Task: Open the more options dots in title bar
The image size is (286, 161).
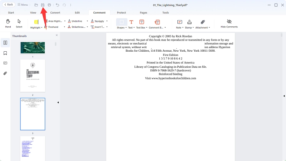Action: tap(70, 5)
